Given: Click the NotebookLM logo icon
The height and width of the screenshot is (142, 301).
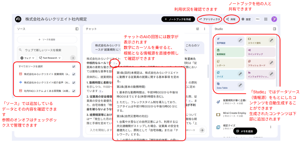Looking at the screenshot, I should (19, 19).
